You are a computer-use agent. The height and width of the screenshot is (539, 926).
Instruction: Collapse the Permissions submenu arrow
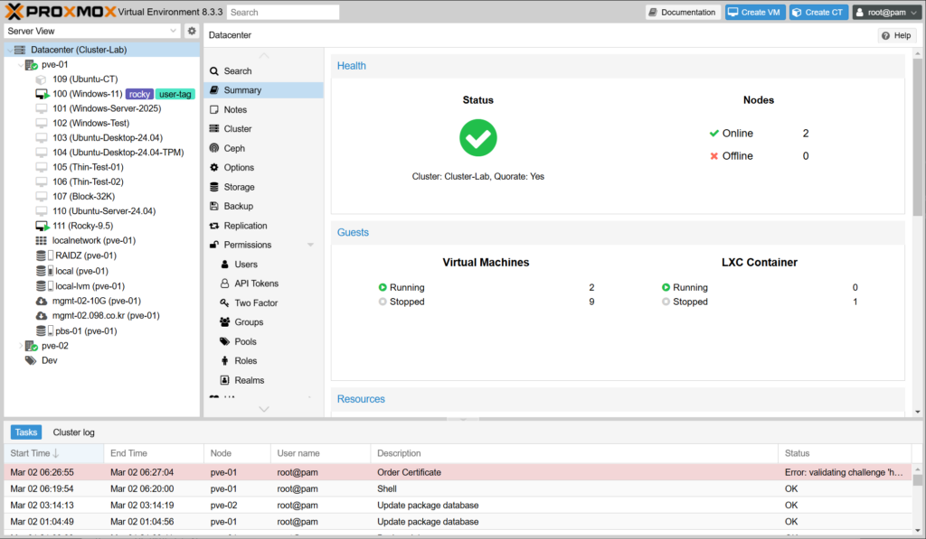pos(310,245)
